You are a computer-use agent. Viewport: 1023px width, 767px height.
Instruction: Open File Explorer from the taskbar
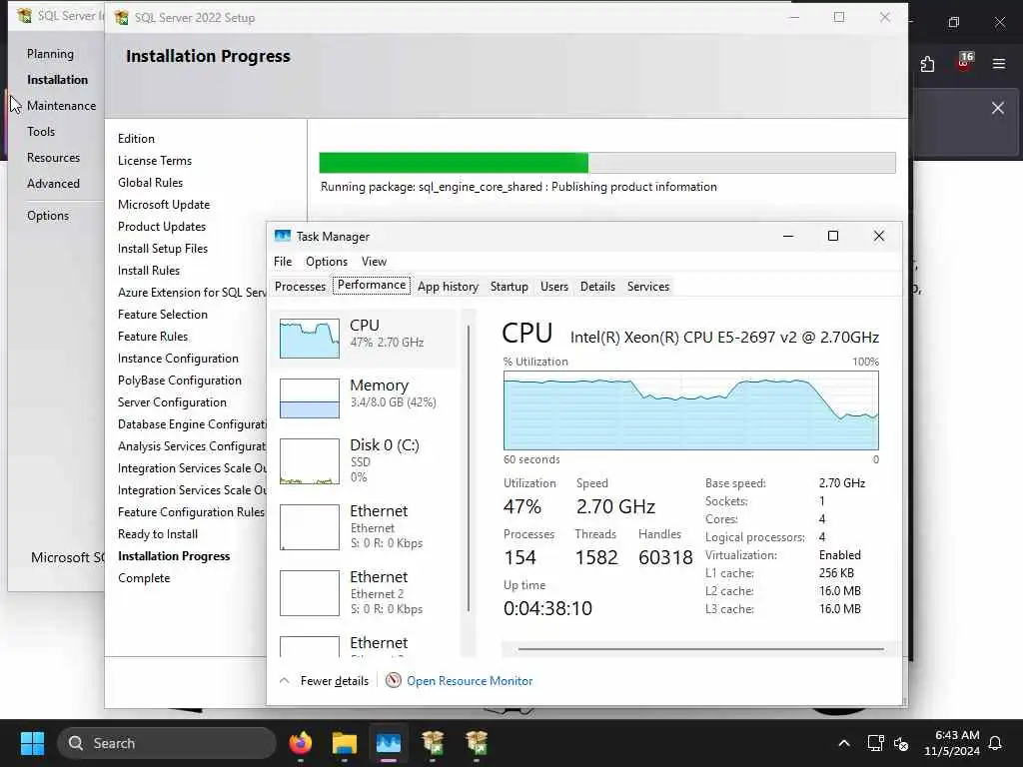tap(344, 743)
